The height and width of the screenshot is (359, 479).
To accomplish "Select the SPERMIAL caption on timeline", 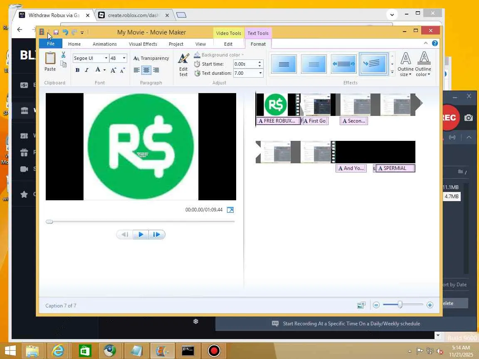I will (395, 168).
